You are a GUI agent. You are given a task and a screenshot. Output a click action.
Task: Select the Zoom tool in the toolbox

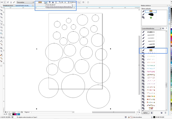point(1,17)
